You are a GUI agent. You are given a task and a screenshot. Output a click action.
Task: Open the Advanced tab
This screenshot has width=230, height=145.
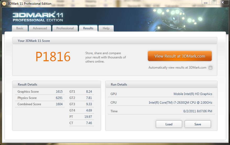(40, 28)
